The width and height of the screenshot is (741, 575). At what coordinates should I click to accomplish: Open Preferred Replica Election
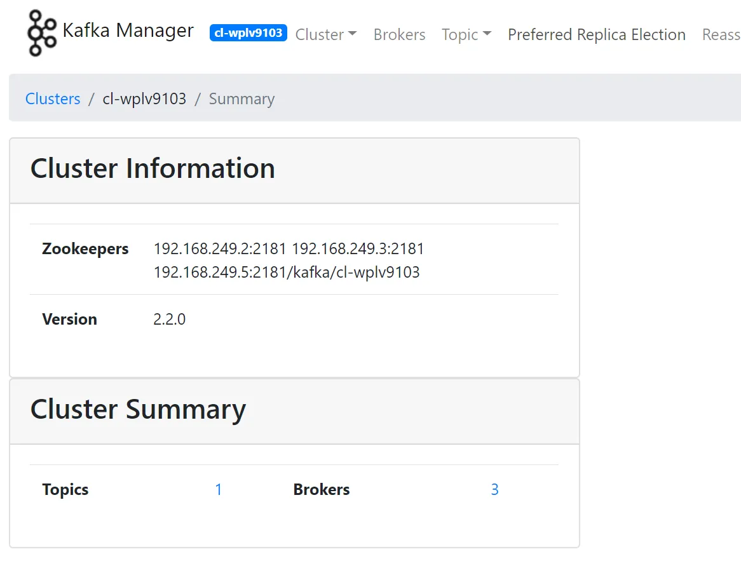pyautogui.click(x=596, y=35)
